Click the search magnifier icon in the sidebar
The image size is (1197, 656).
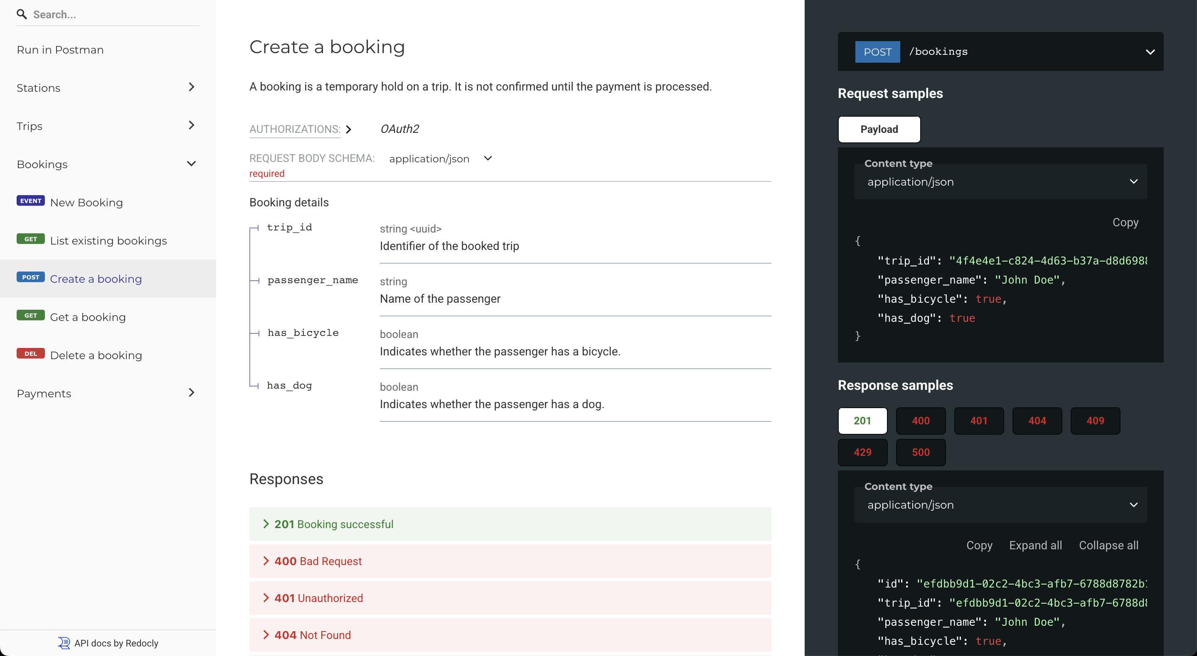[22, 15]
